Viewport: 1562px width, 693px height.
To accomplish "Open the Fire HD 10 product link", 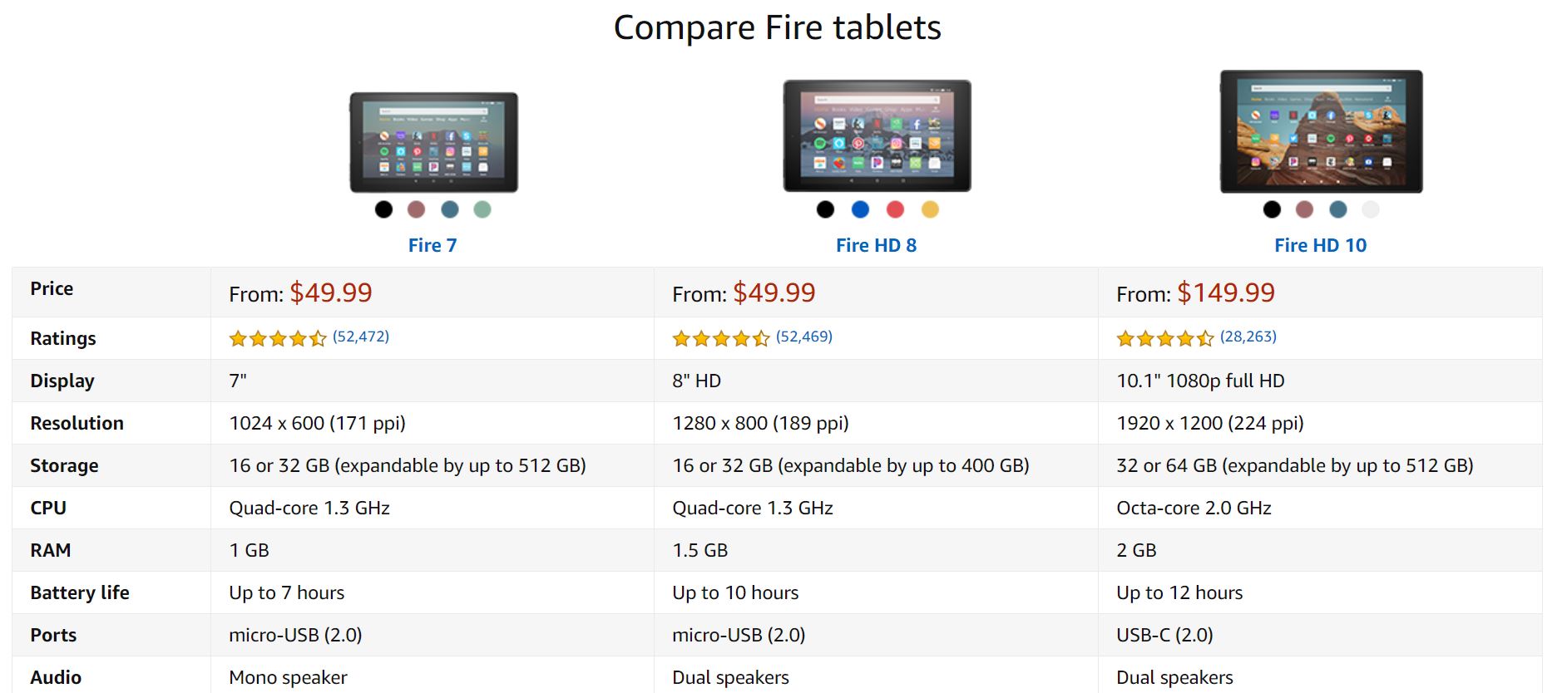I will click(1321, 245).
